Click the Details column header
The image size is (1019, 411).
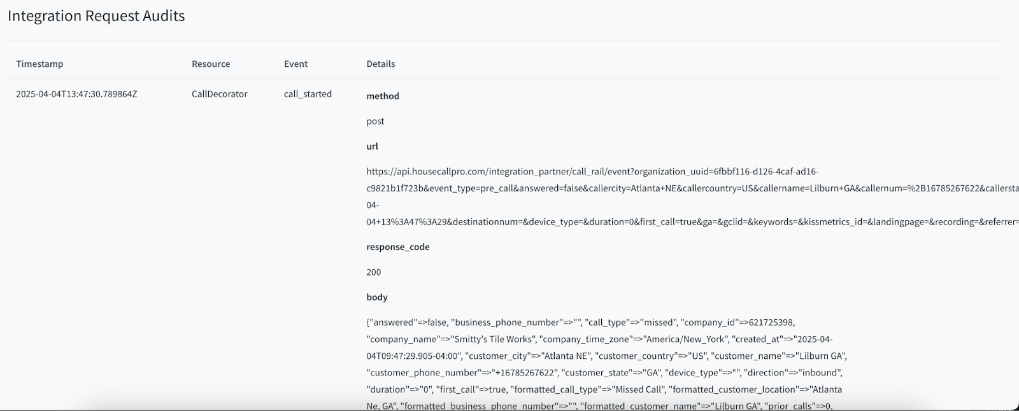[x=381, y=64]
